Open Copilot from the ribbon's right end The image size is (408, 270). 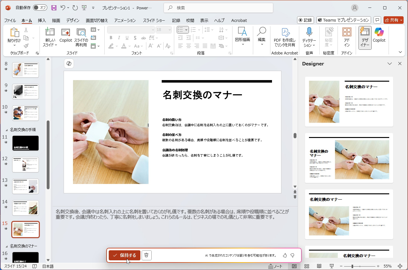(379, 35)
